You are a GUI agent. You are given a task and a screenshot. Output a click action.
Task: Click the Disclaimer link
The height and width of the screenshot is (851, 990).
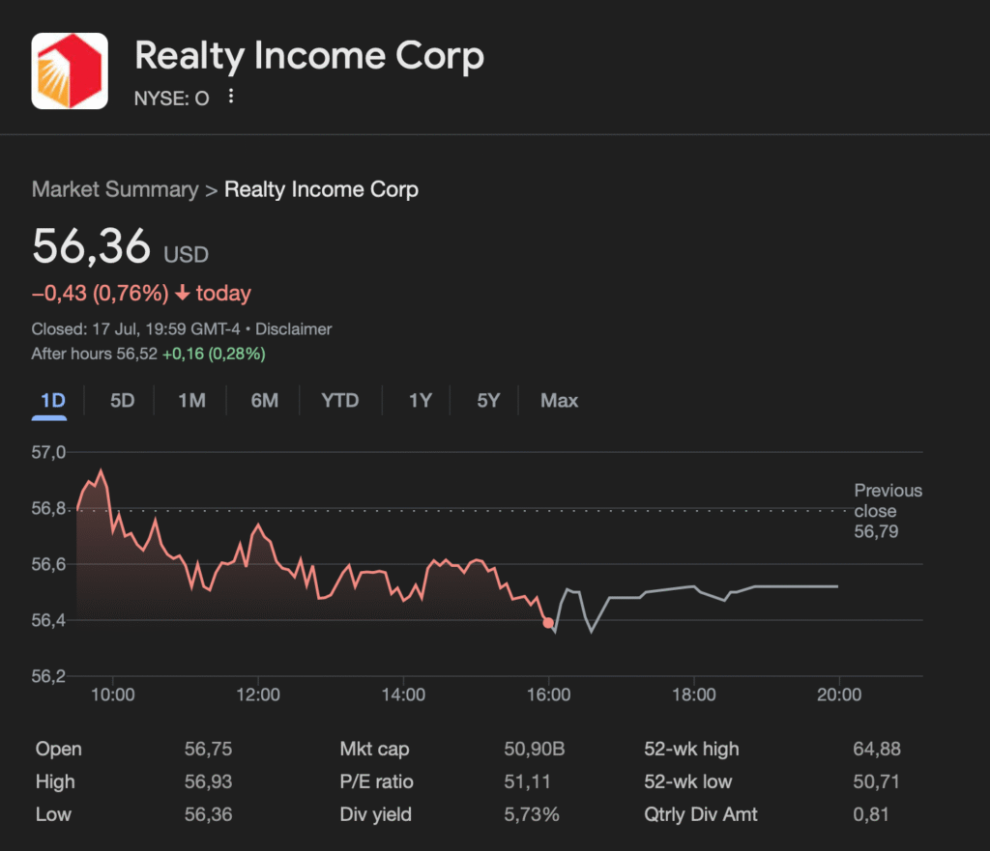point(294,328)
